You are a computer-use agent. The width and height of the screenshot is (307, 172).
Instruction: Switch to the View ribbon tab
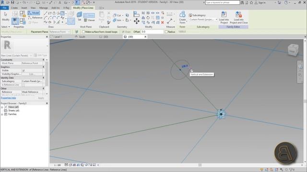tap(33, 8)
